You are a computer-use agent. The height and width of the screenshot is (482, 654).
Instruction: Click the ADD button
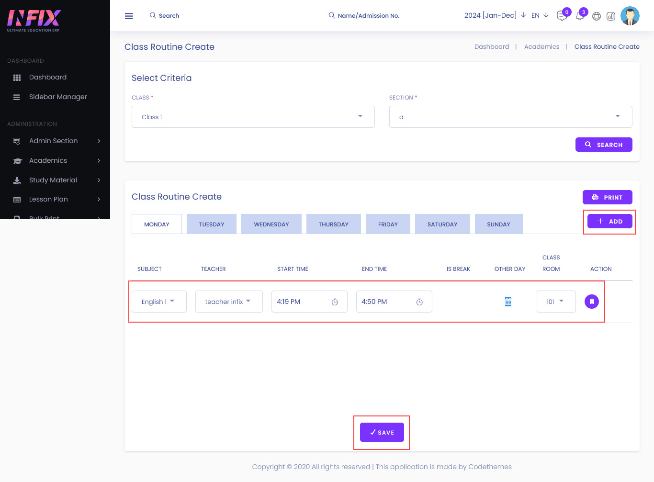pos(610,221)
